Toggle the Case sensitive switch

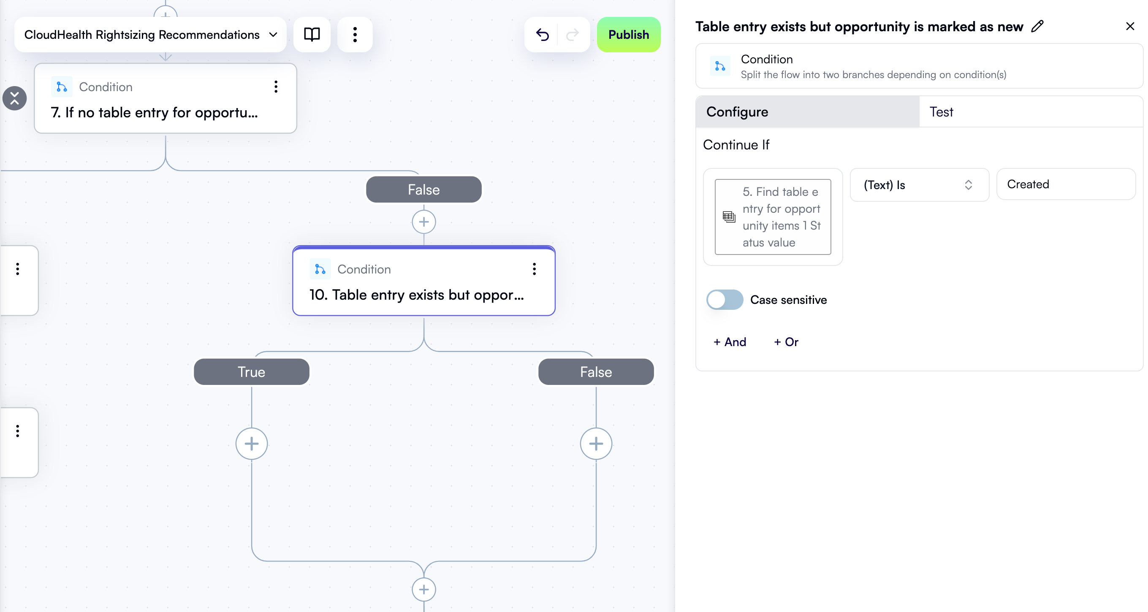pos(724,300)
